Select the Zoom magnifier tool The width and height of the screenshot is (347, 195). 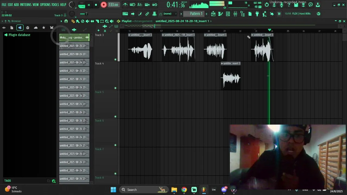click(x=107, y=21)
